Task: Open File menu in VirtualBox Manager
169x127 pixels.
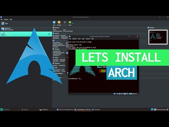Action: pyautogui.click(x=1, y=19)
